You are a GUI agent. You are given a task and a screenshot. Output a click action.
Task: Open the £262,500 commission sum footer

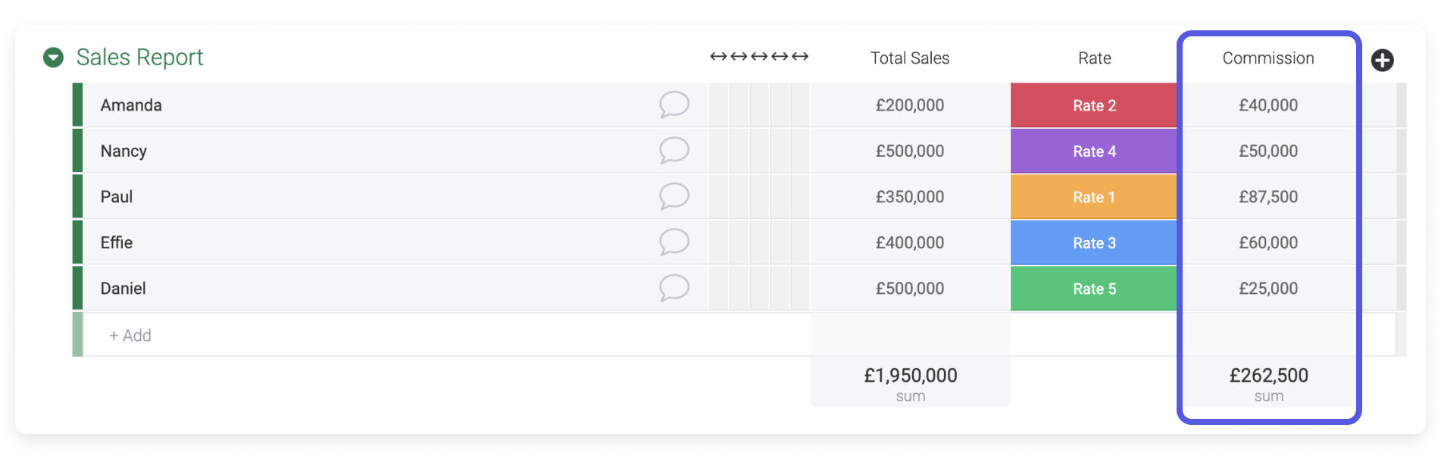click(1269, 382)
